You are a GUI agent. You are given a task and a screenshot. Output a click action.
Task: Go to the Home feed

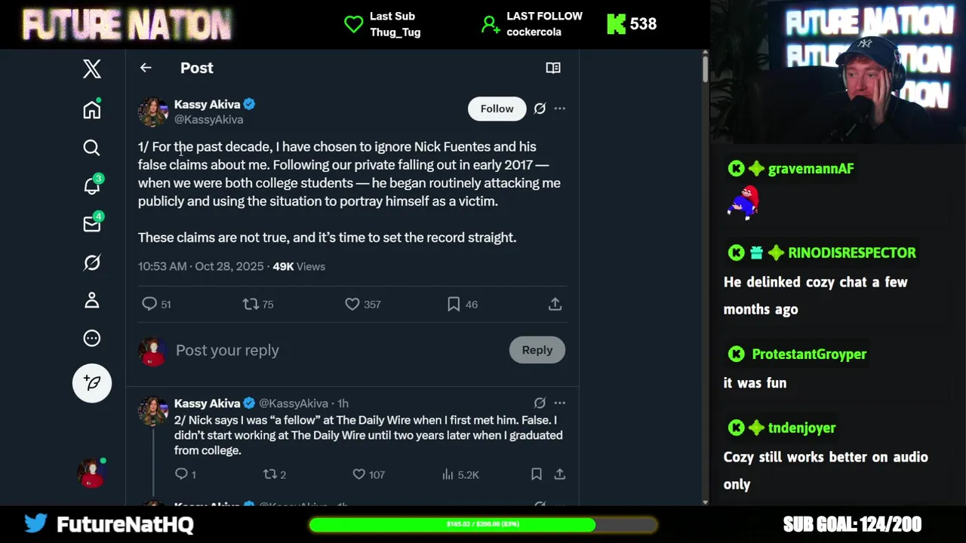[x=92, y=110]
